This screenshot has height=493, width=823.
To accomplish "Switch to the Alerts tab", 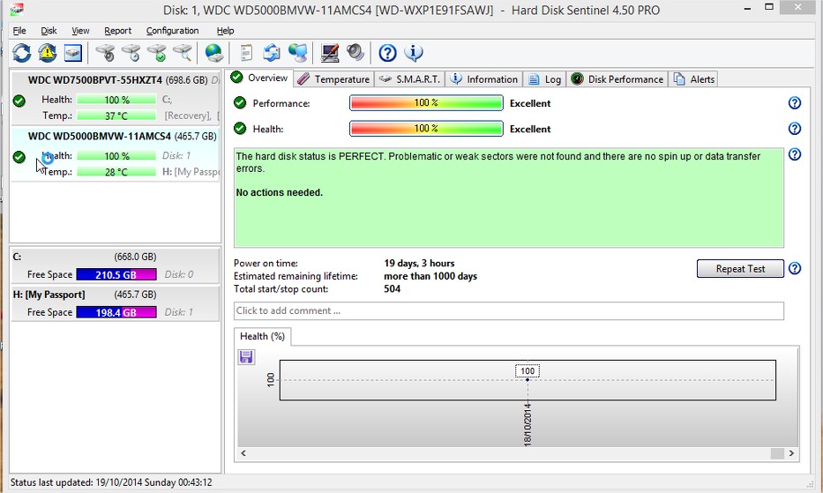I will click(x=694, y=79).
